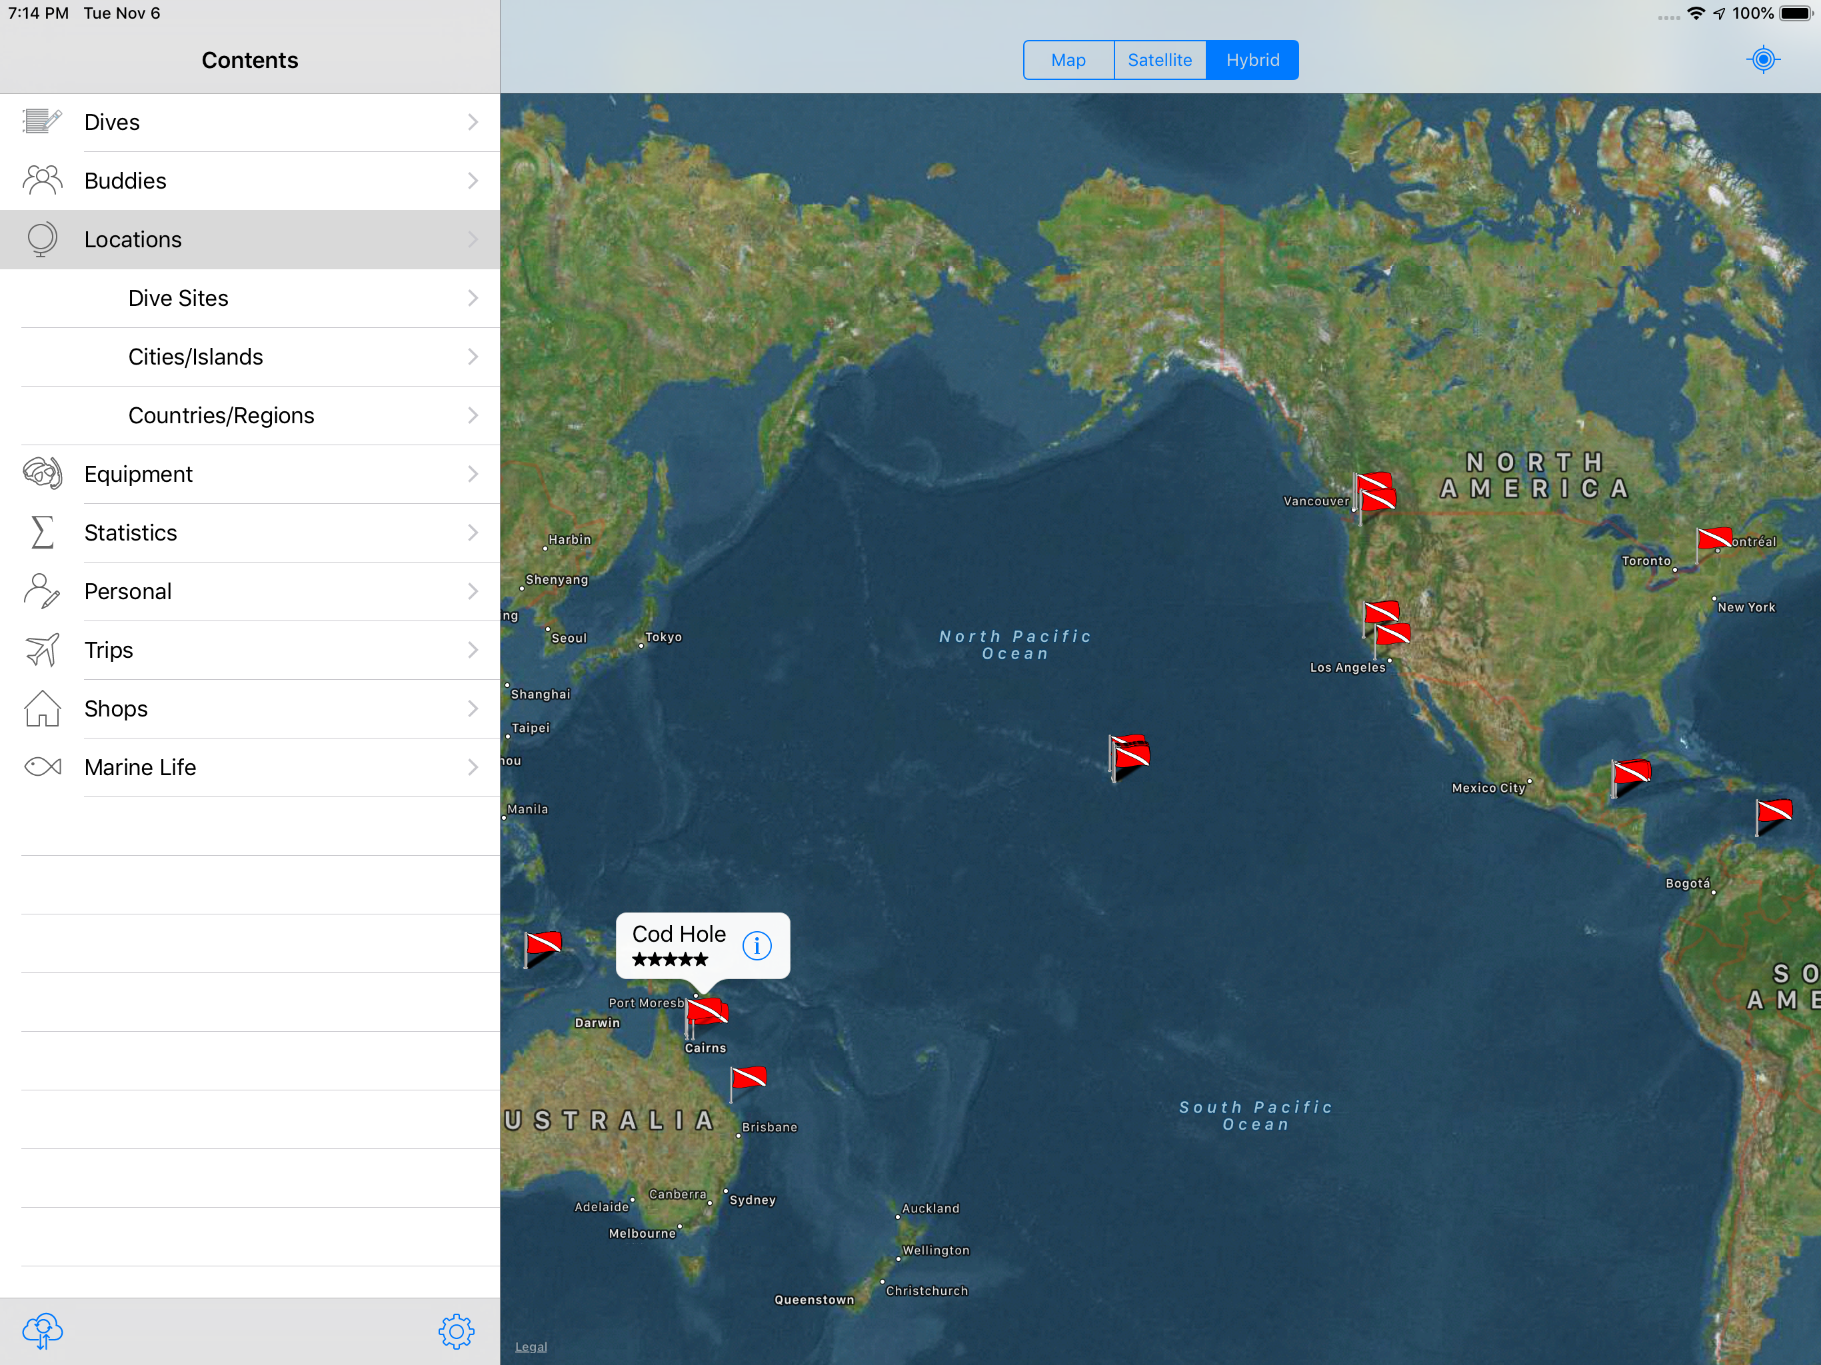Click the Cod Hole info icon

pos(757,945)
